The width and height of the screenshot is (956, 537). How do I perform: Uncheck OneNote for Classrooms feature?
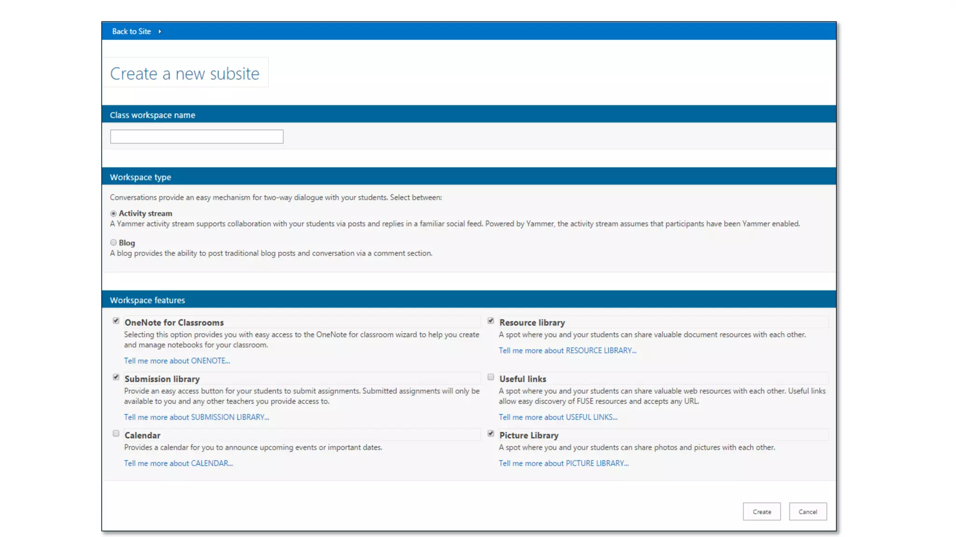[x=116, y=321]
